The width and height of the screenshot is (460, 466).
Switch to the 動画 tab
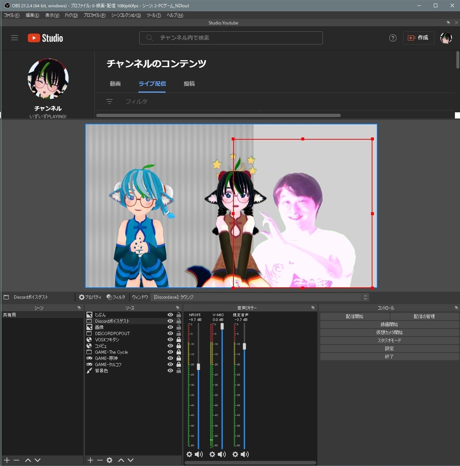[115, 83]
